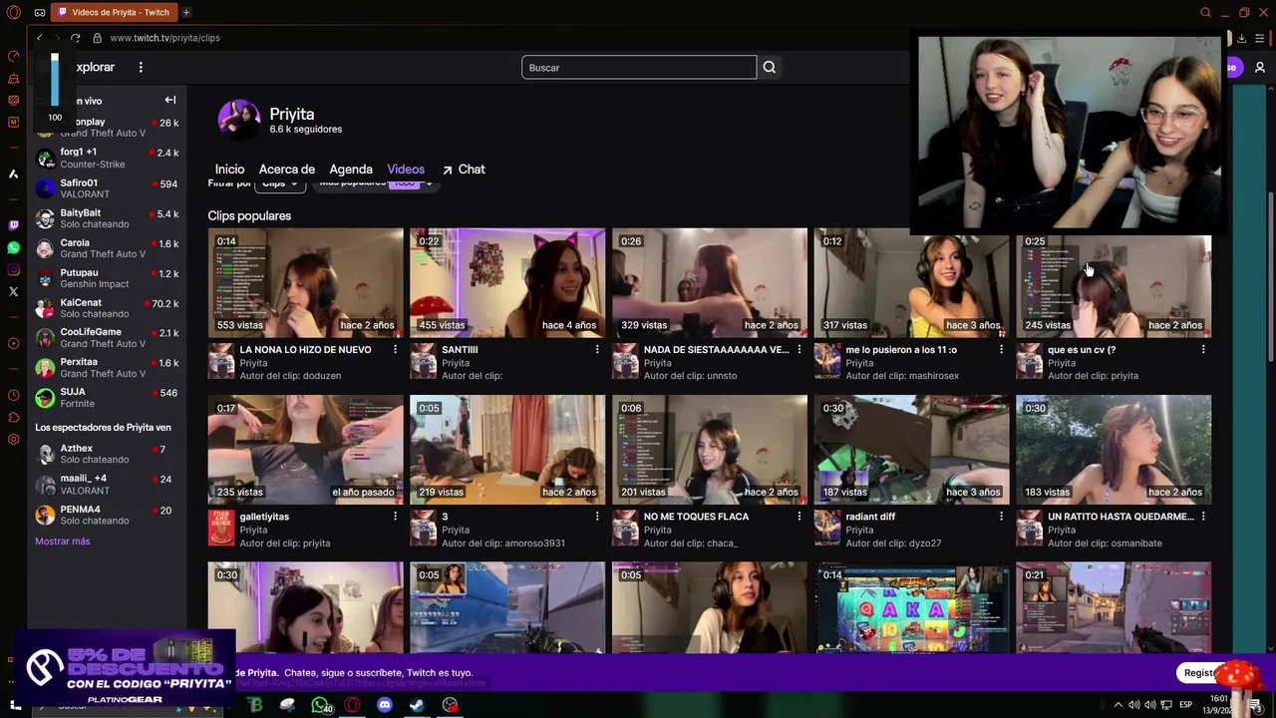Click the volume level bar showing 100
Image resolution: width=1276 pixels, height=718 pixels.
coord(55,80)
